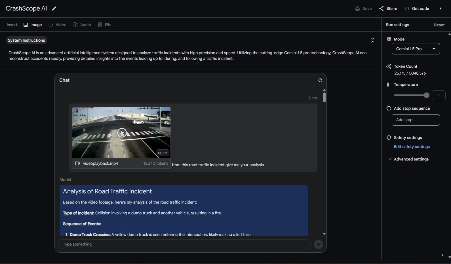Clear the chat with the refresh icon
This screenshot has width=451, height=264.
pyautogui.click(x=320, y=80)
